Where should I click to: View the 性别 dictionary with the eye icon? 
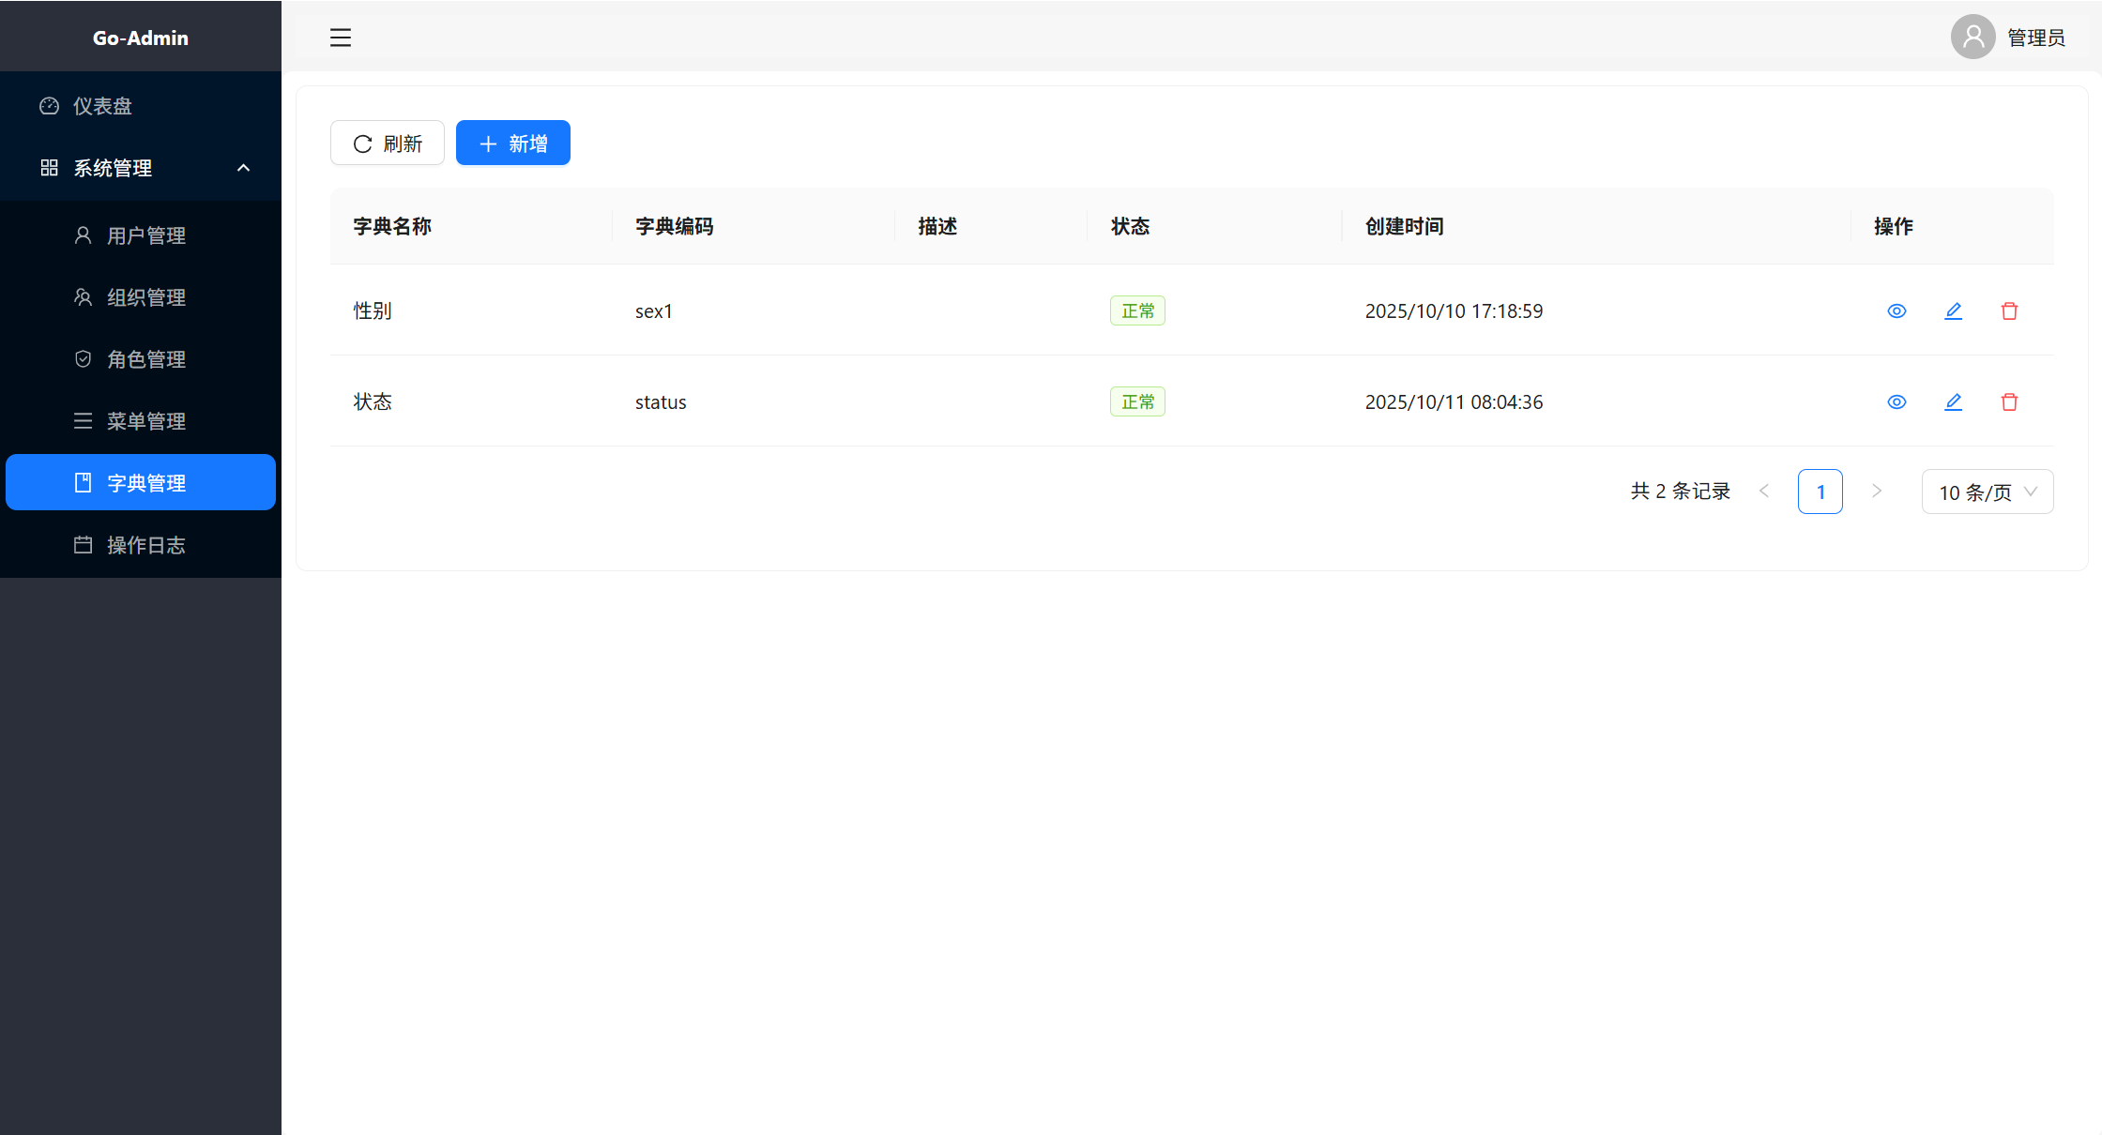pyautogui.click(x=1896, y=310)
